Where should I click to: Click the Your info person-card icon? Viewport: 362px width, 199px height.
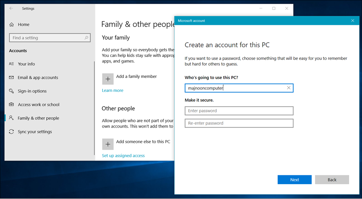[11, 64]
